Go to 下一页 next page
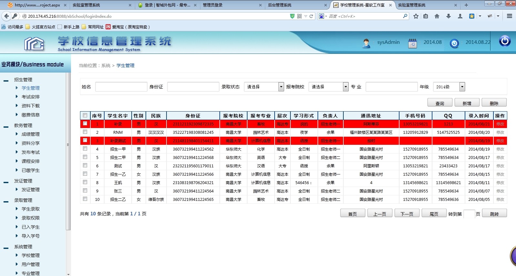The image size is (516, 276). point(407,213)
